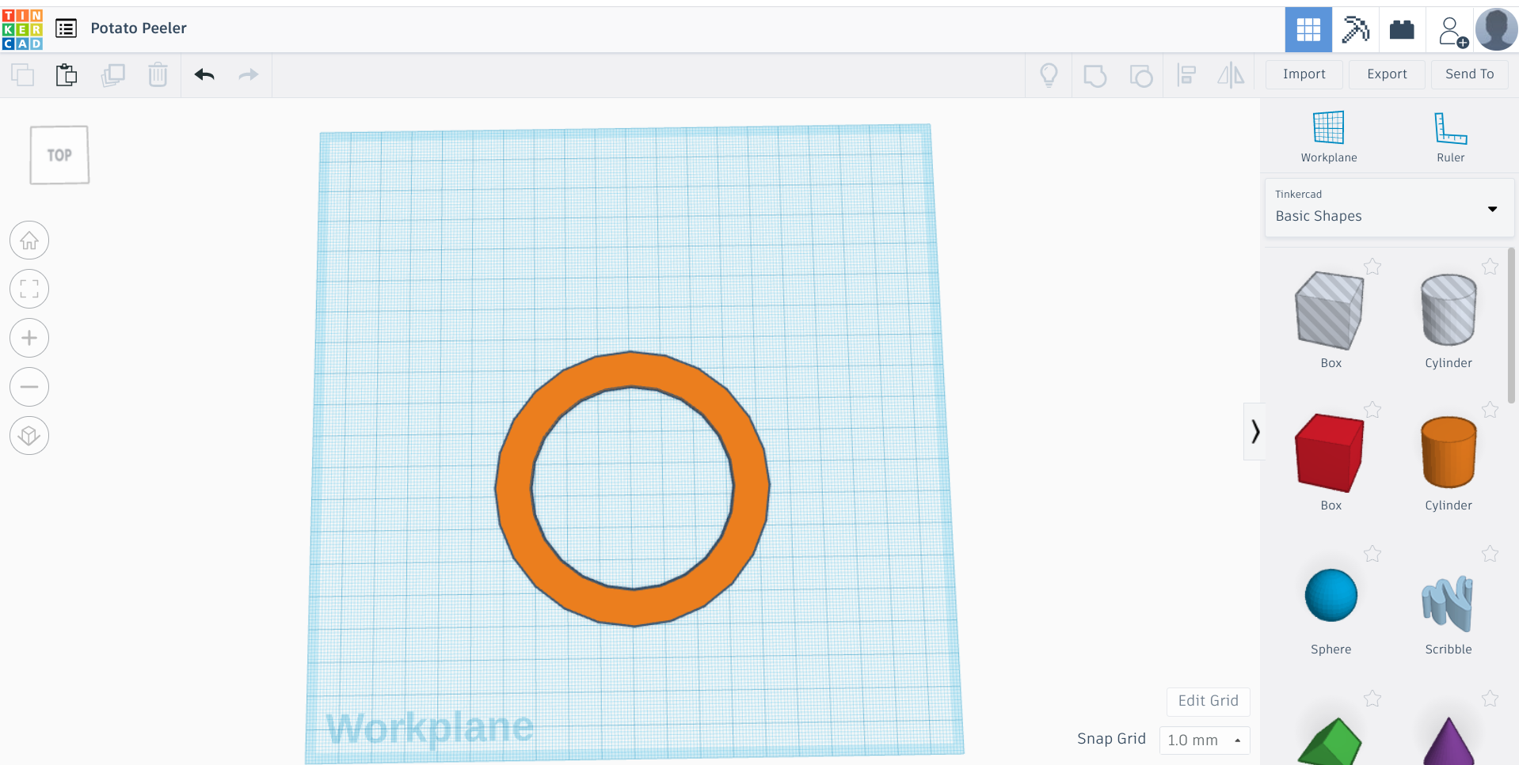The width and height of the screenshot is (1519, 765).
Task: Favorite the Sphere with its star
Action: pos(1372,554)
